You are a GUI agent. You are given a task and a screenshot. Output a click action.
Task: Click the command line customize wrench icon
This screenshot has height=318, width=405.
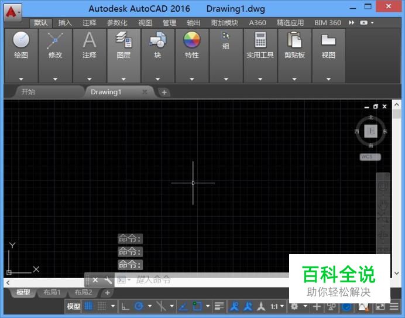(108, 280)
